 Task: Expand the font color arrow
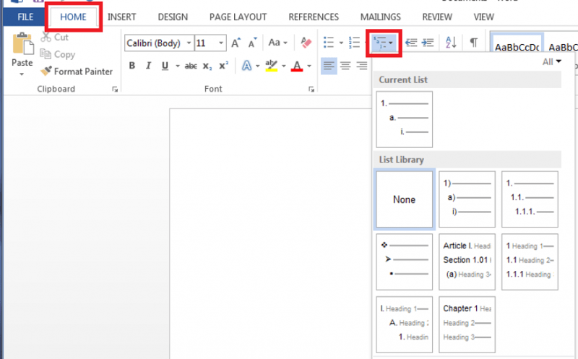point(309,66)
